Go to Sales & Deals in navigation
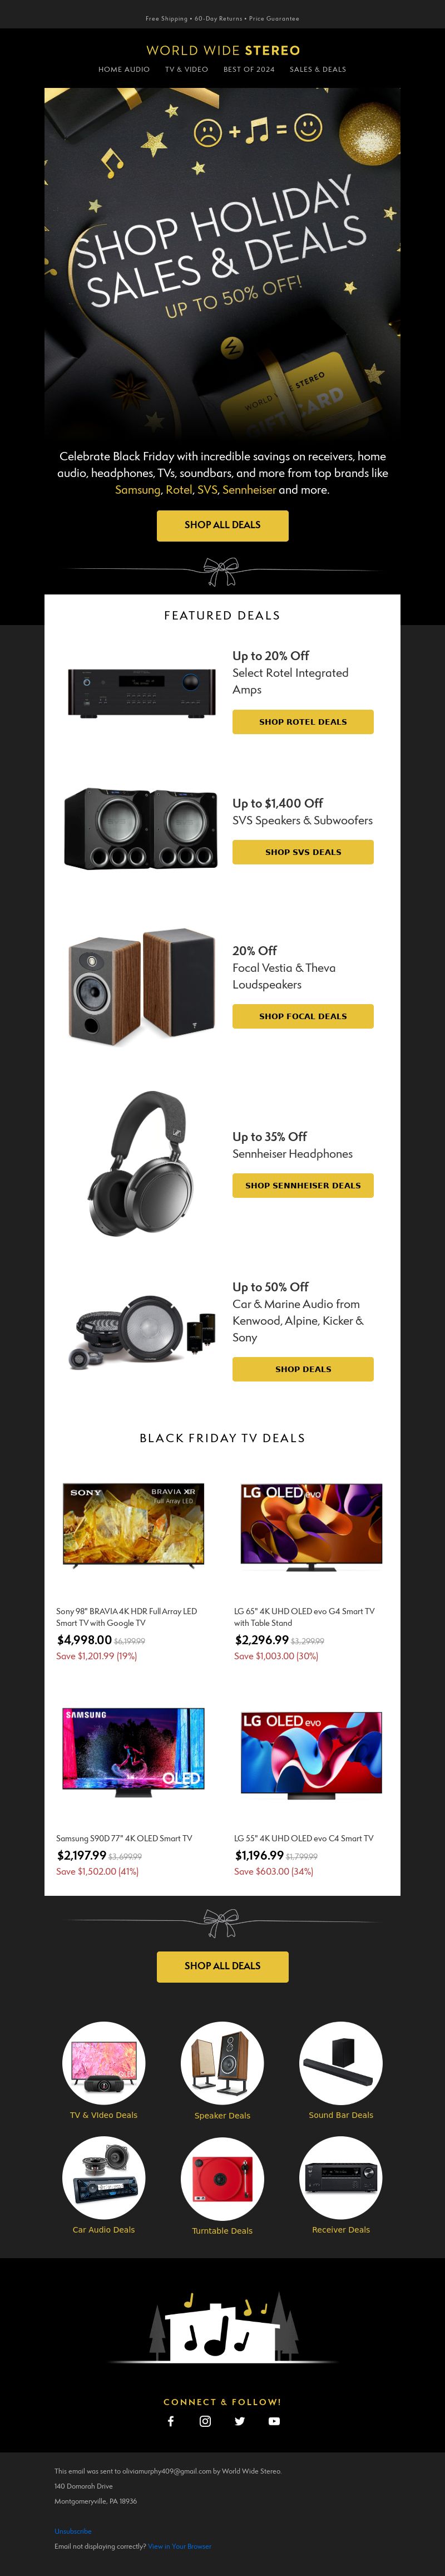 point(318,70)
